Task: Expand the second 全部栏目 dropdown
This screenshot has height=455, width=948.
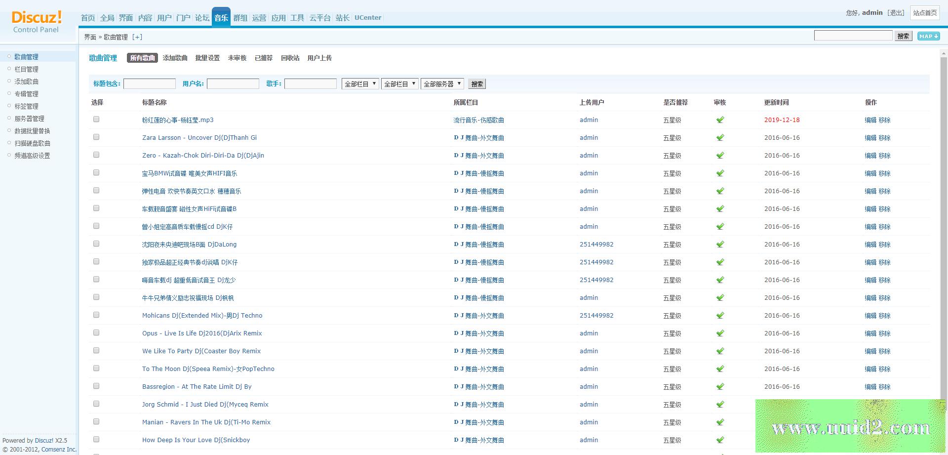Action: click(x=399, y=84)
